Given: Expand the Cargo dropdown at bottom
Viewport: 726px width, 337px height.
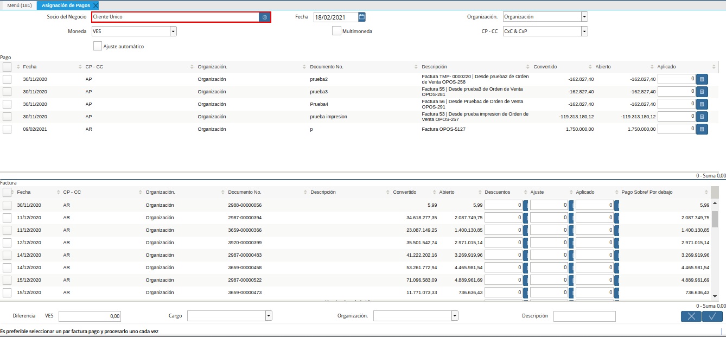Looking at the screenshot, I should point(269,316).
